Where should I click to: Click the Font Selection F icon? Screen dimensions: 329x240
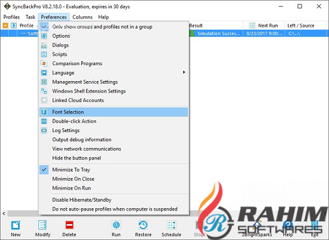coord(44,112)
